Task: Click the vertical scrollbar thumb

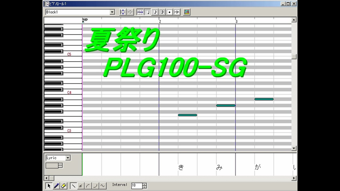Action: pos(294,57)
